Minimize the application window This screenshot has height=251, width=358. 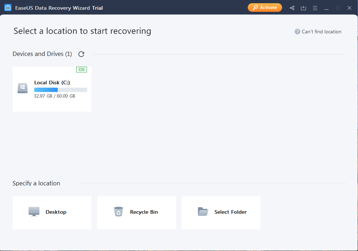pos(326,8)
